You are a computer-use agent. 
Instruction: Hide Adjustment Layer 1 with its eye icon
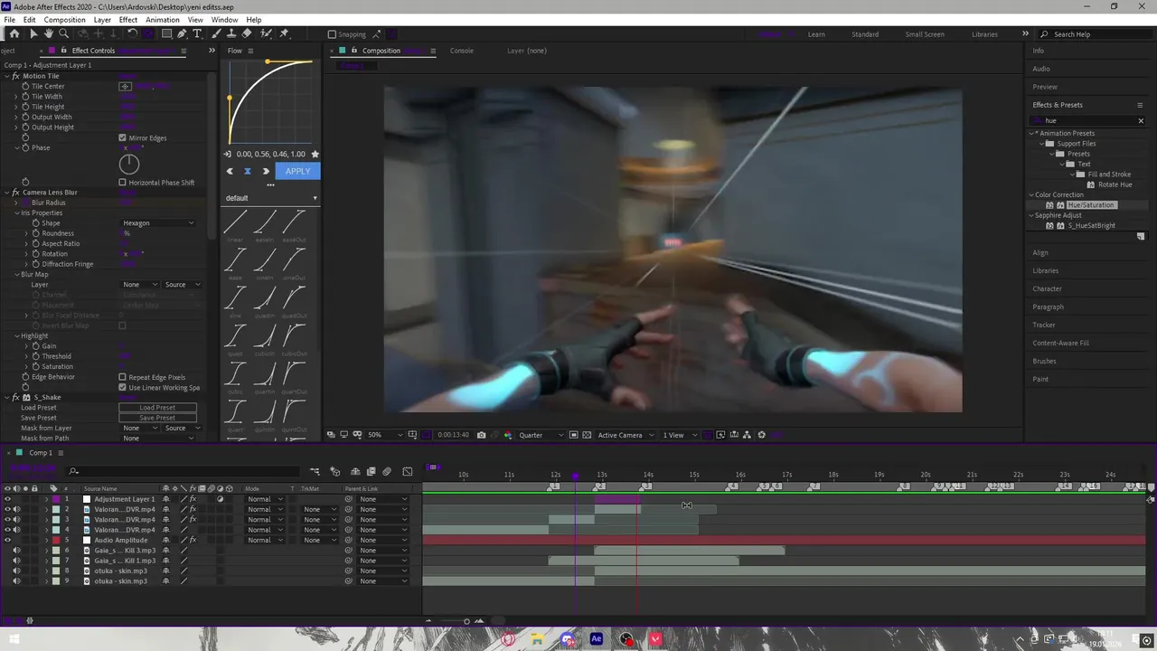(7, 499)
